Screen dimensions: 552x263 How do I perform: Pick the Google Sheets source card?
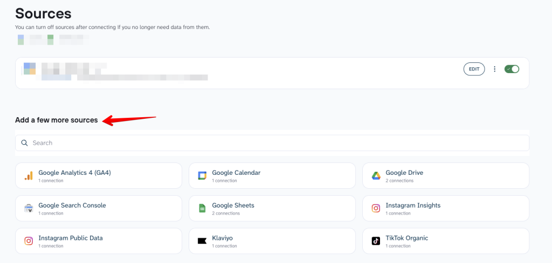coord(272,208)
